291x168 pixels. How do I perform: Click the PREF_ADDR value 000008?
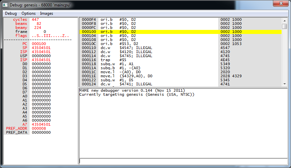coord(39,128)
